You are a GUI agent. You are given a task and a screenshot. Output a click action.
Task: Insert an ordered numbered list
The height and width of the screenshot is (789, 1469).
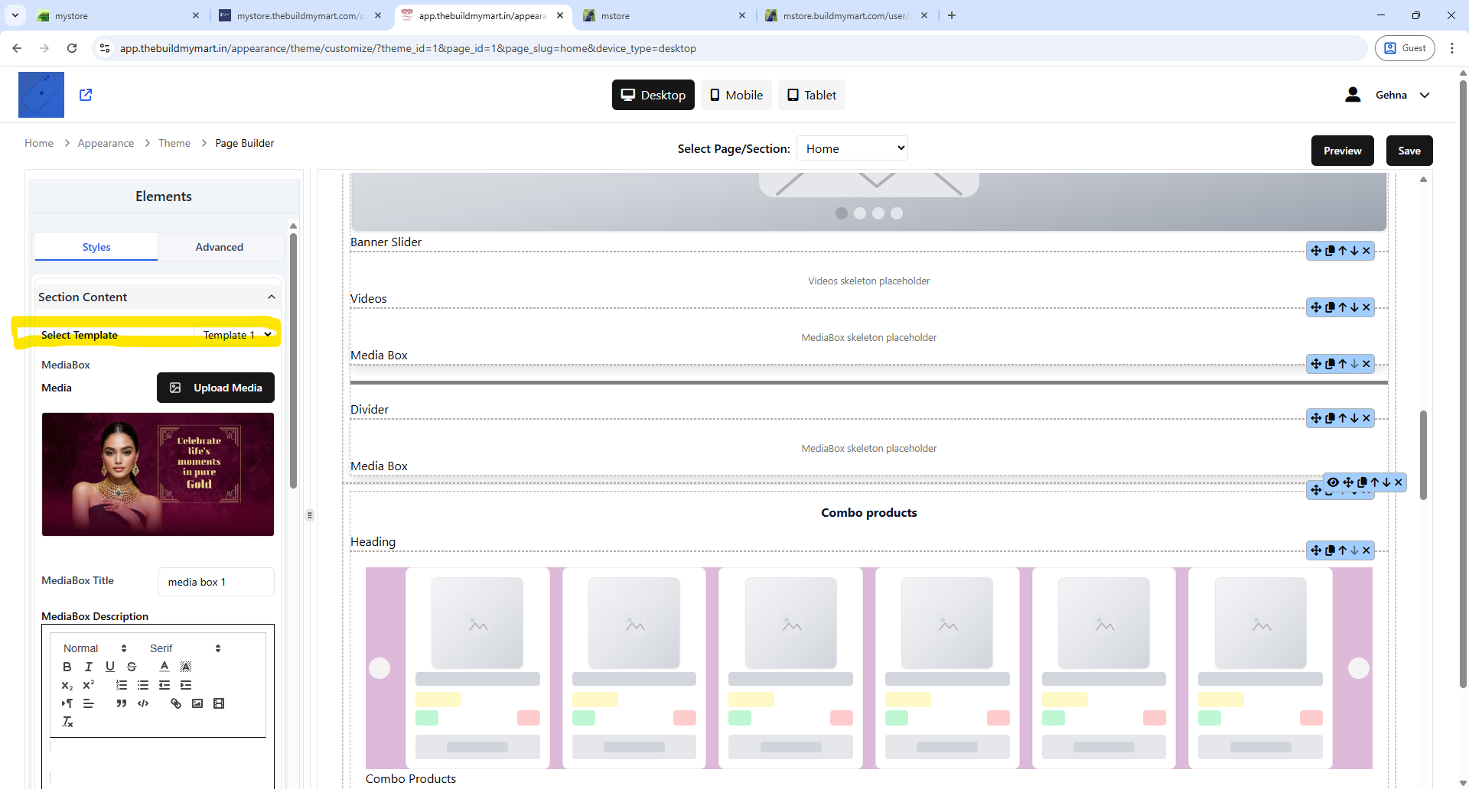click(x=122, y=685)
